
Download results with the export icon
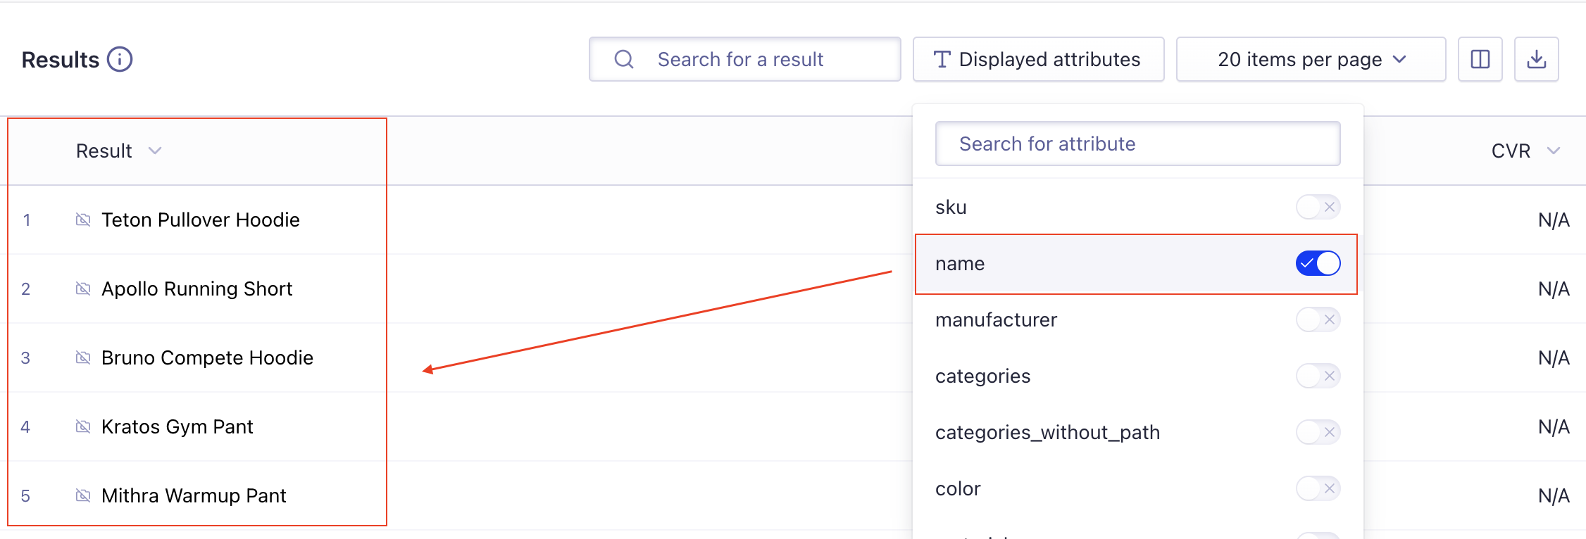click(1537, 59)
